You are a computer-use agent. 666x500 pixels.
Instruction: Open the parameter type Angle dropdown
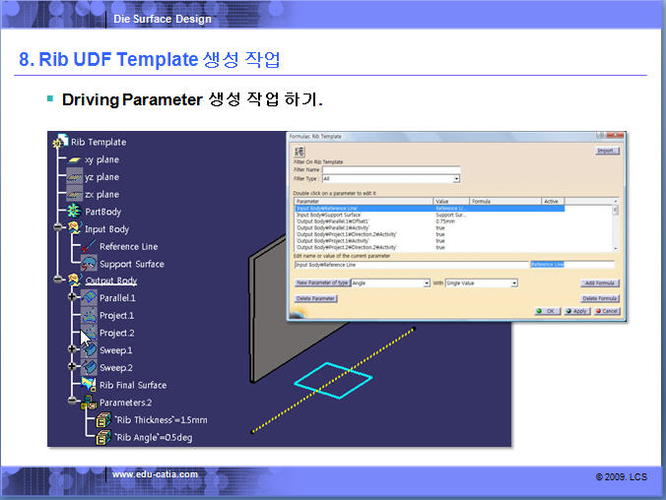pos(425,283)
